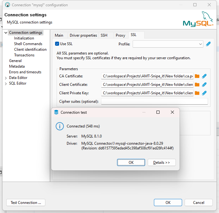The image size is (219, 213).
Task: Click the info icon in Connection test dialog
Action: (x=60, y=126)
